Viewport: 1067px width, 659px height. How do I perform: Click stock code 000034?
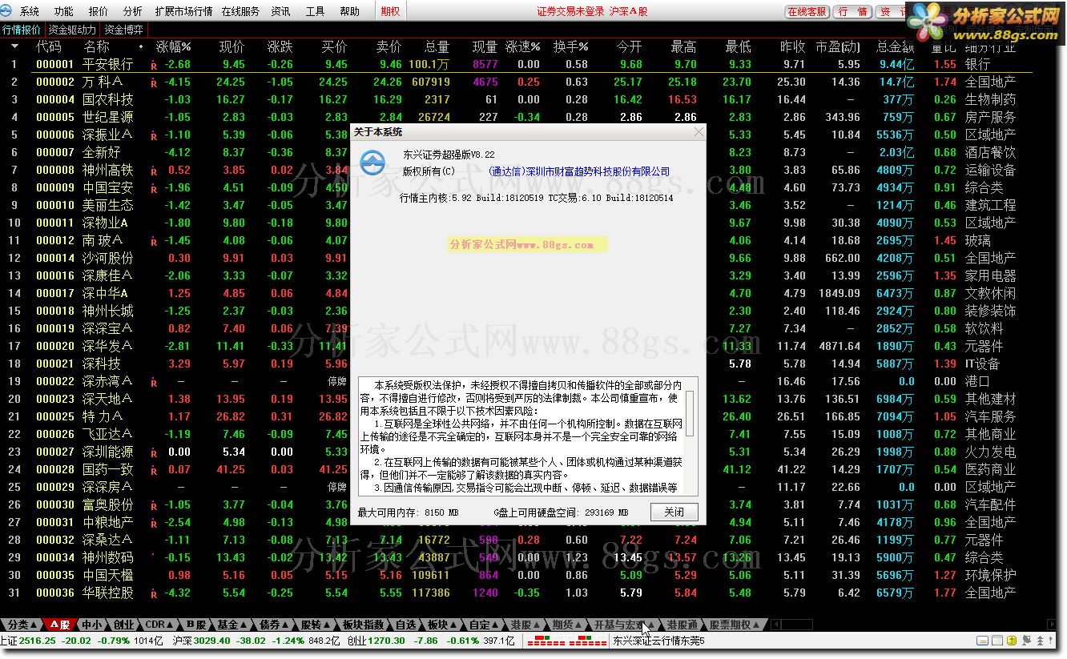(x=55, y=558)
